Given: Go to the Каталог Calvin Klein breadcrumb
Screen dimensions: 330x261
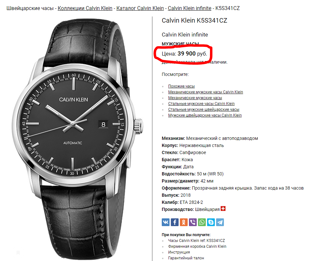Looking at the screenshot, I should tap(140, 8).
